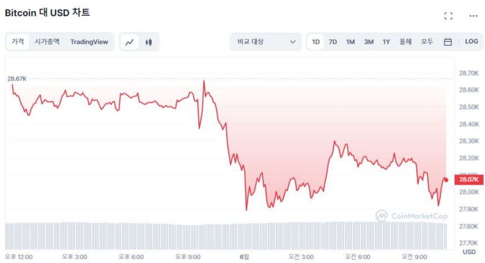Show the 3M time range

tap(368, 42)
